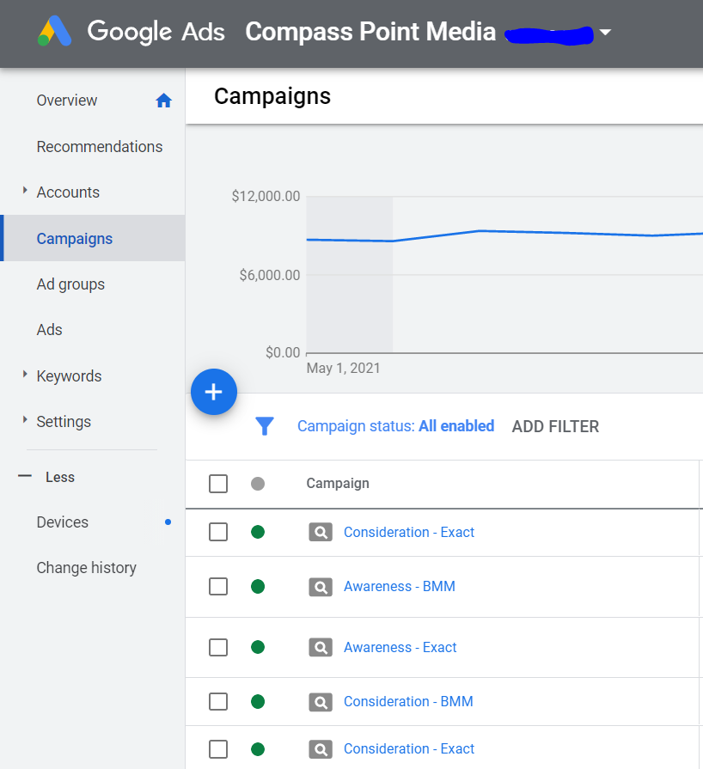Open the Consideration - Exact campaign link
The width and height of the screenshot is (703, 769).
[x=408, y=532]
